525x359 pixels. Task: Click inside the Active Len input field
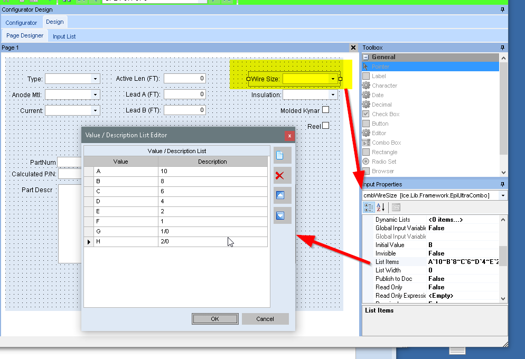(184, 78)
